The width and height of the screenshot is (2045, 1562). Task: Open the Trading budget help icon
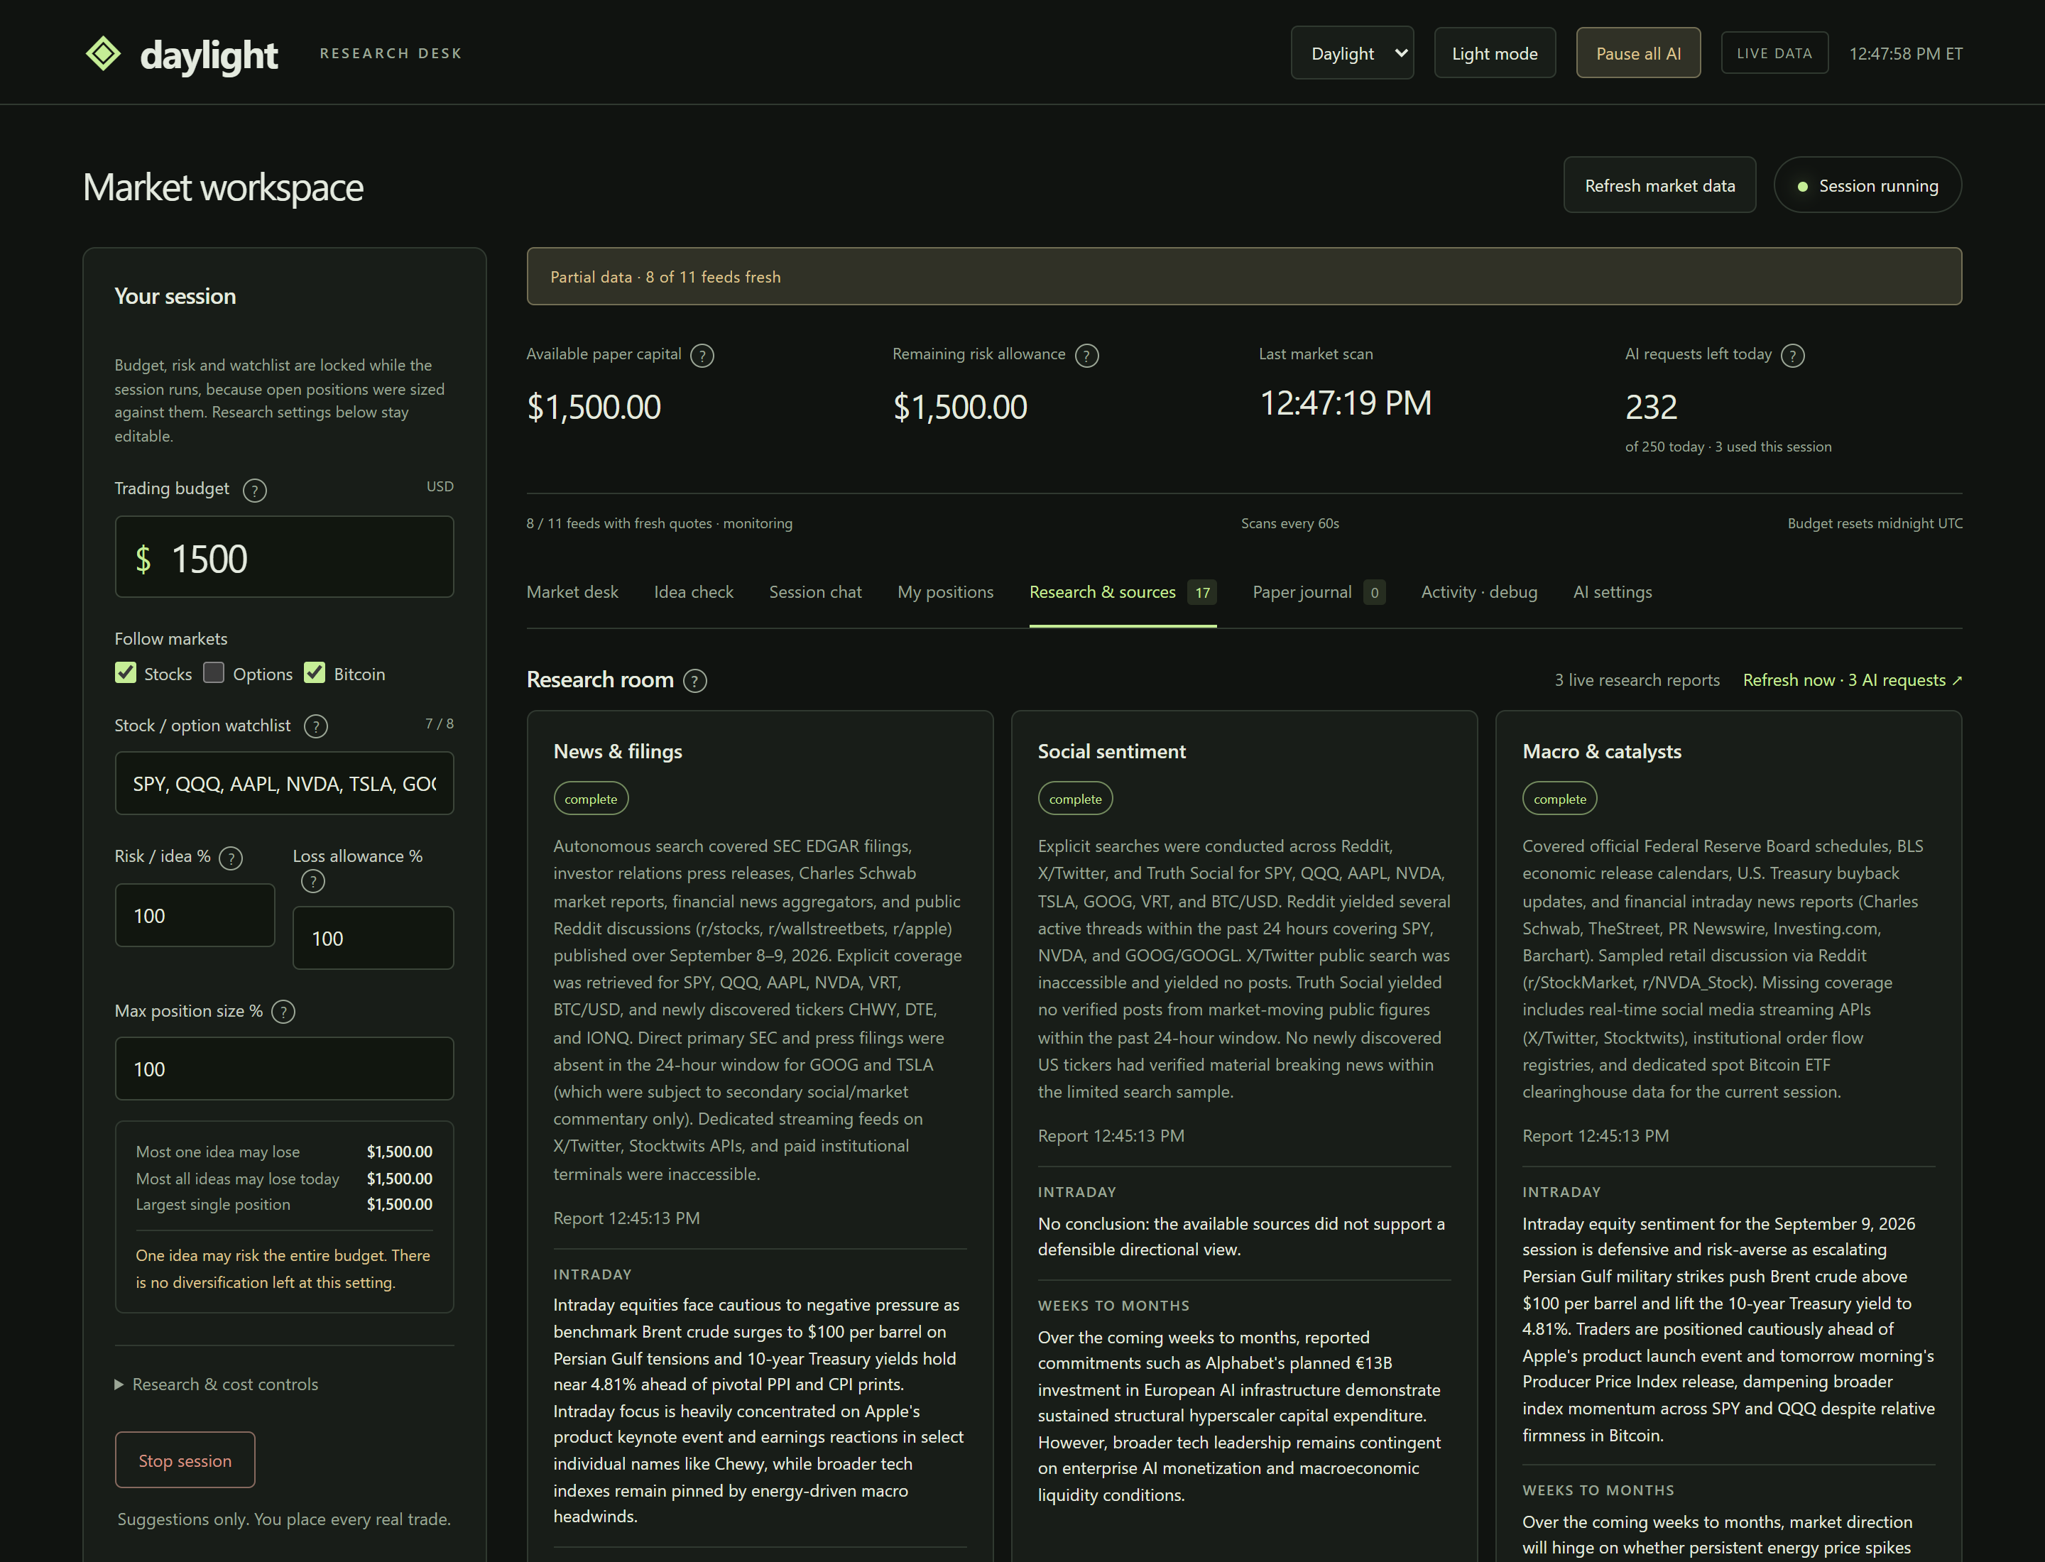(x=254, y=490)
